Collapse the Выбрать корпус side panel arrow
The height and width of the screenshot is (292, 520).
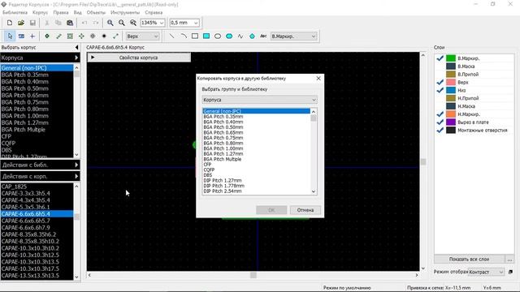click(x=76, y=47)
